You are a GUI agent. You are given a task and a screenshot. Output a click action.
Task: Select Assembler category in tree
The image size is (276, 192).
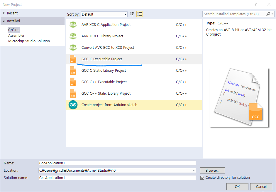click(x=16, y=36)
